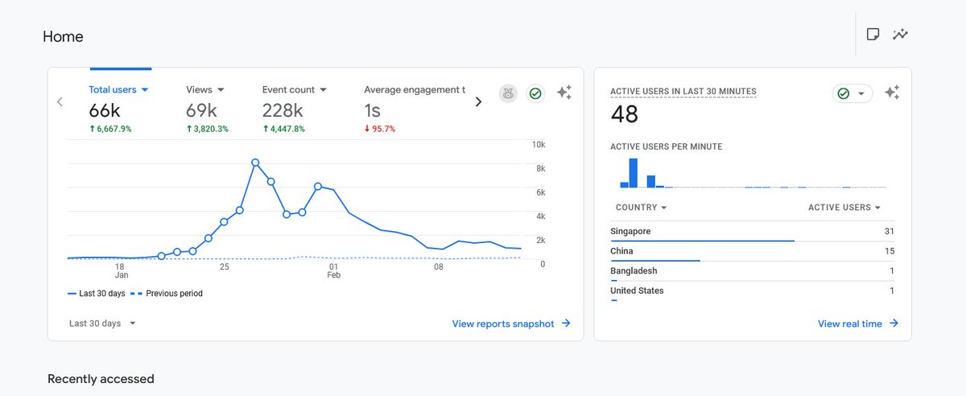Select the United States country row
966x396 pixels.
[752, 291]
